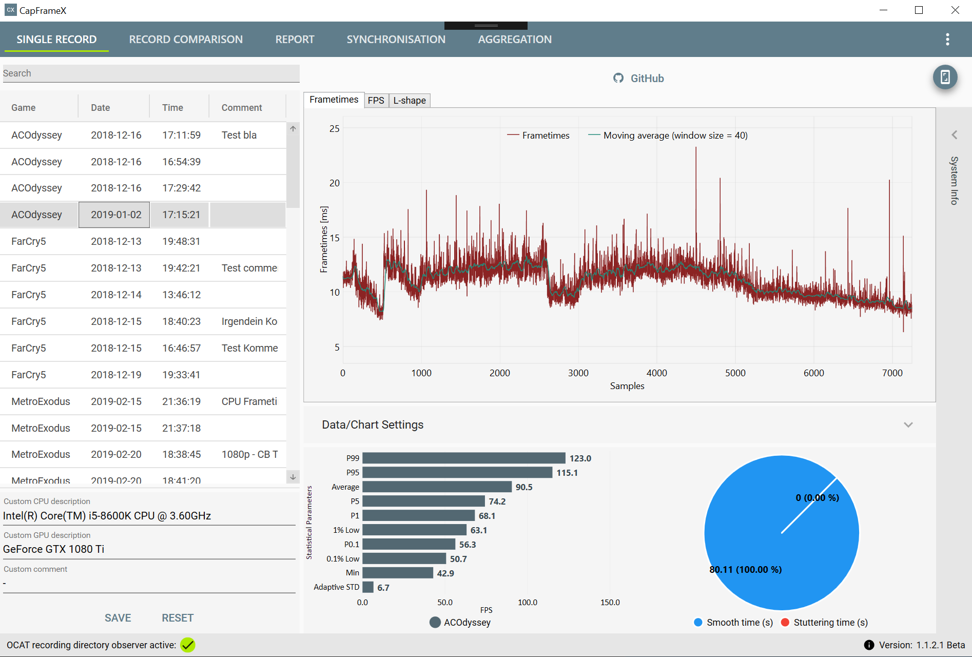
Task: Click the record list scroll down arrow
Action: coord(293,477)
